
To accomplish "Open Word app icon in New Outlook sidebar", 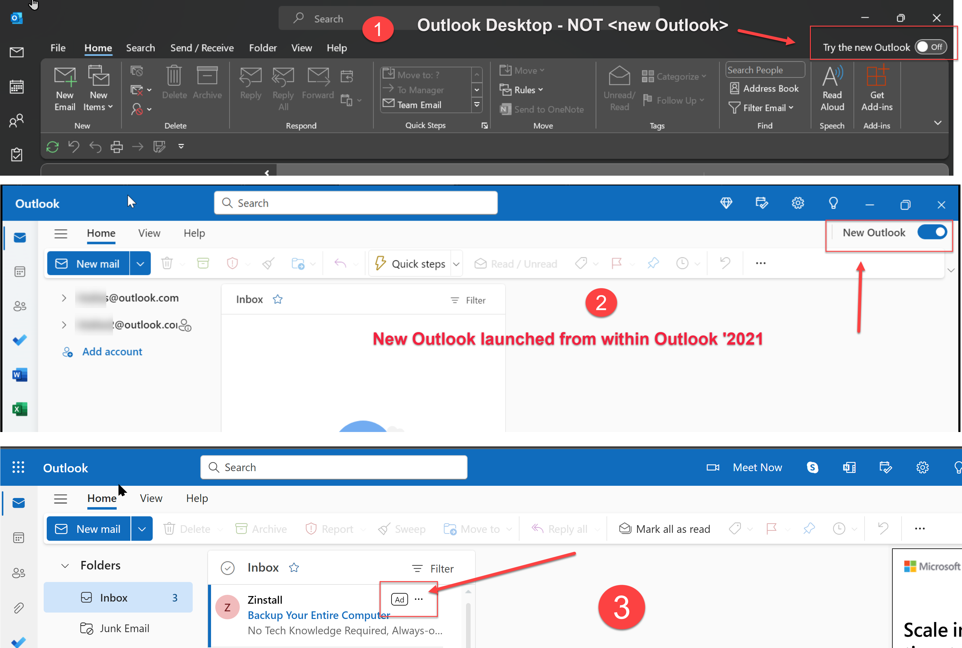I will coord(20,375).
